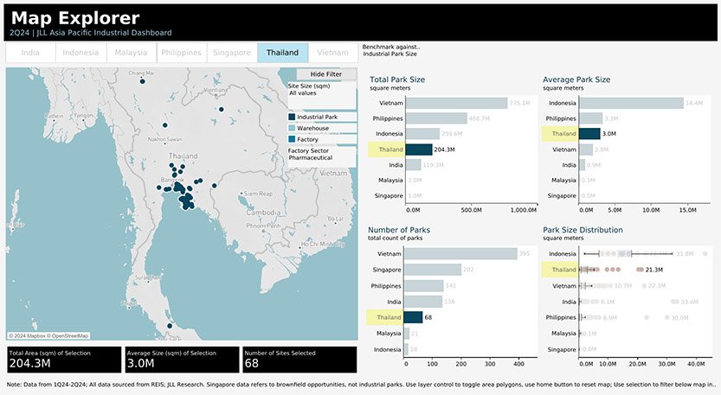Switch to the Vietnam tab

(x=333, y=53)
